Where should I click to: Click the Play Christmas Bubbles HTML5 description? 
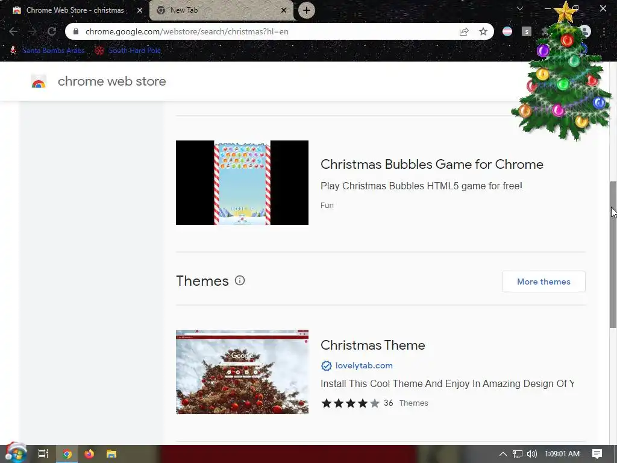point(421,186)
